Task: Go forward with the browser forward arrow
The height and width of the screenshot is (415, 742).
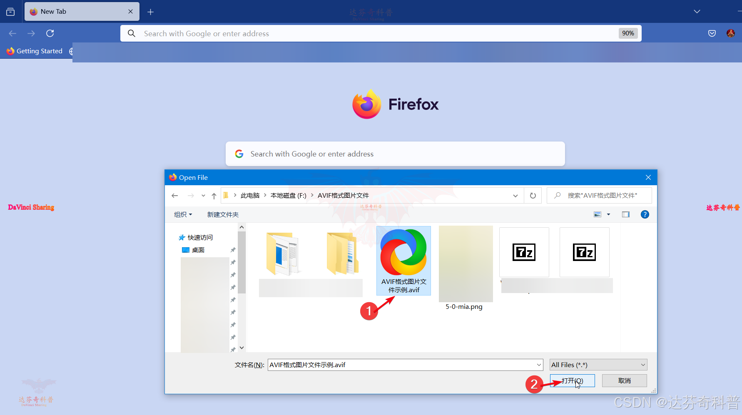Action: 31,33
